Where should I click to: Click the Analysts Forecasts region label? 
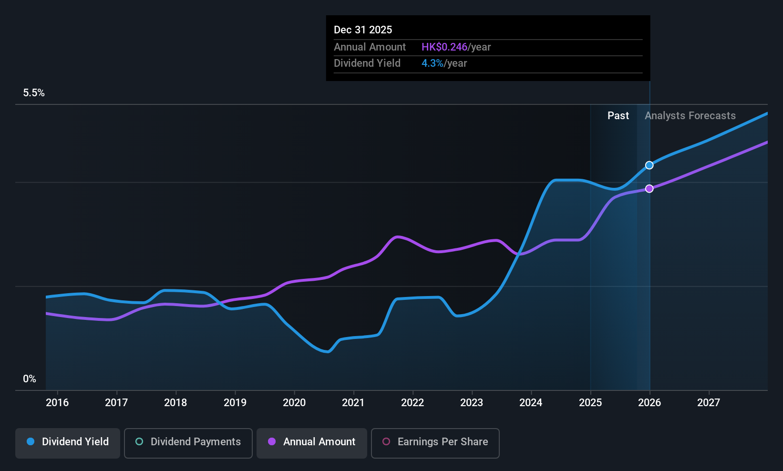690,116
